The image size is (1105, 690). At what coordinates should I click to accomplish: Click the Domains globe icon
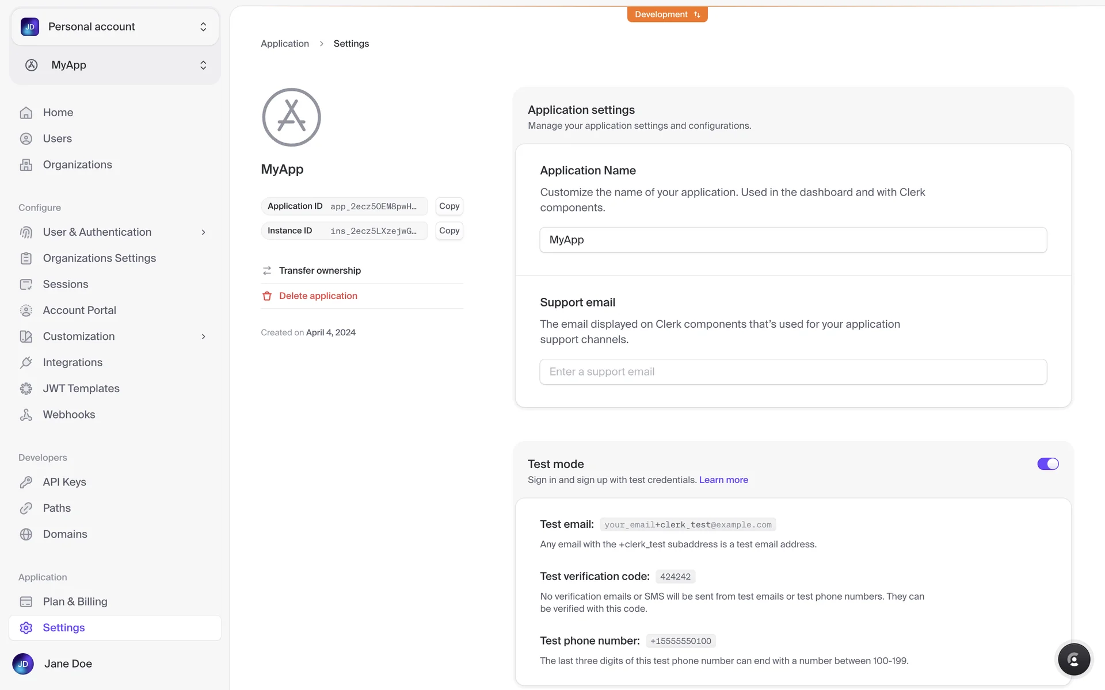(26, 534)
